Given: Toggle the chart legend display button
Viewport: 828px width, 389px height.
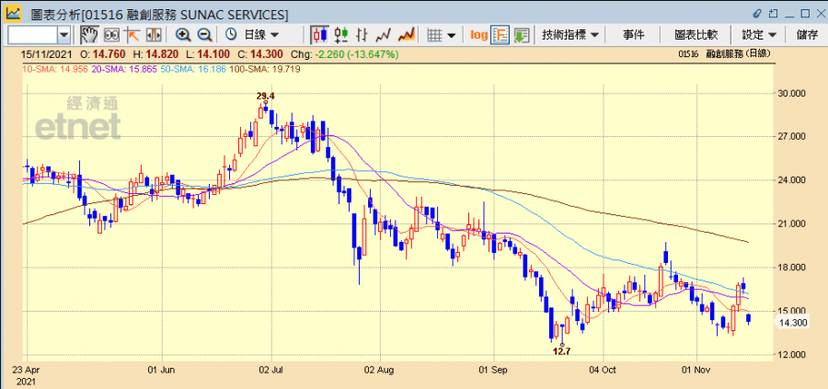Looking at the screenshot, I should point(500,34).
